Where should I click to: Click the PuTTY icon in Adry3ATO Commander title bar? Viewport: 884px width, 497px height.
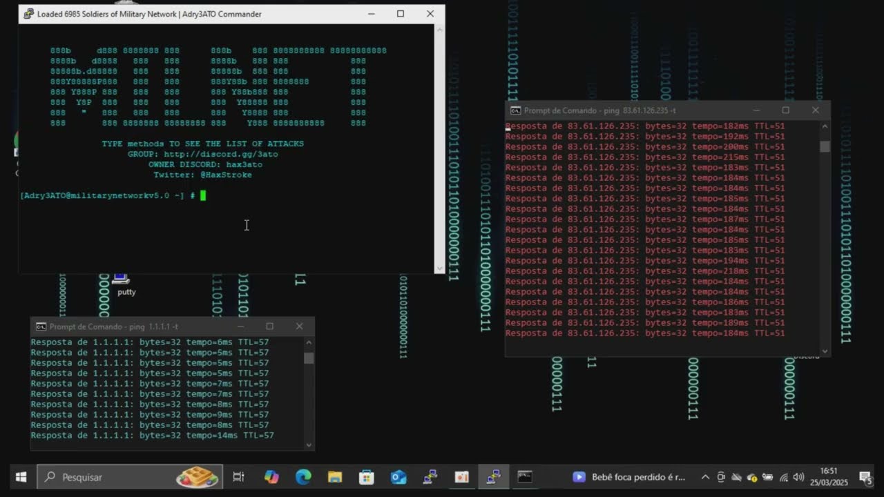coord(28,14)
